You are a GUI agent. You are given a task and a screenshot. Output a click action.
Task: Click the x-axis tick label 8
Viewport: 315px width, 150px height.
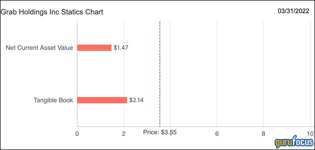click(263, 134)
